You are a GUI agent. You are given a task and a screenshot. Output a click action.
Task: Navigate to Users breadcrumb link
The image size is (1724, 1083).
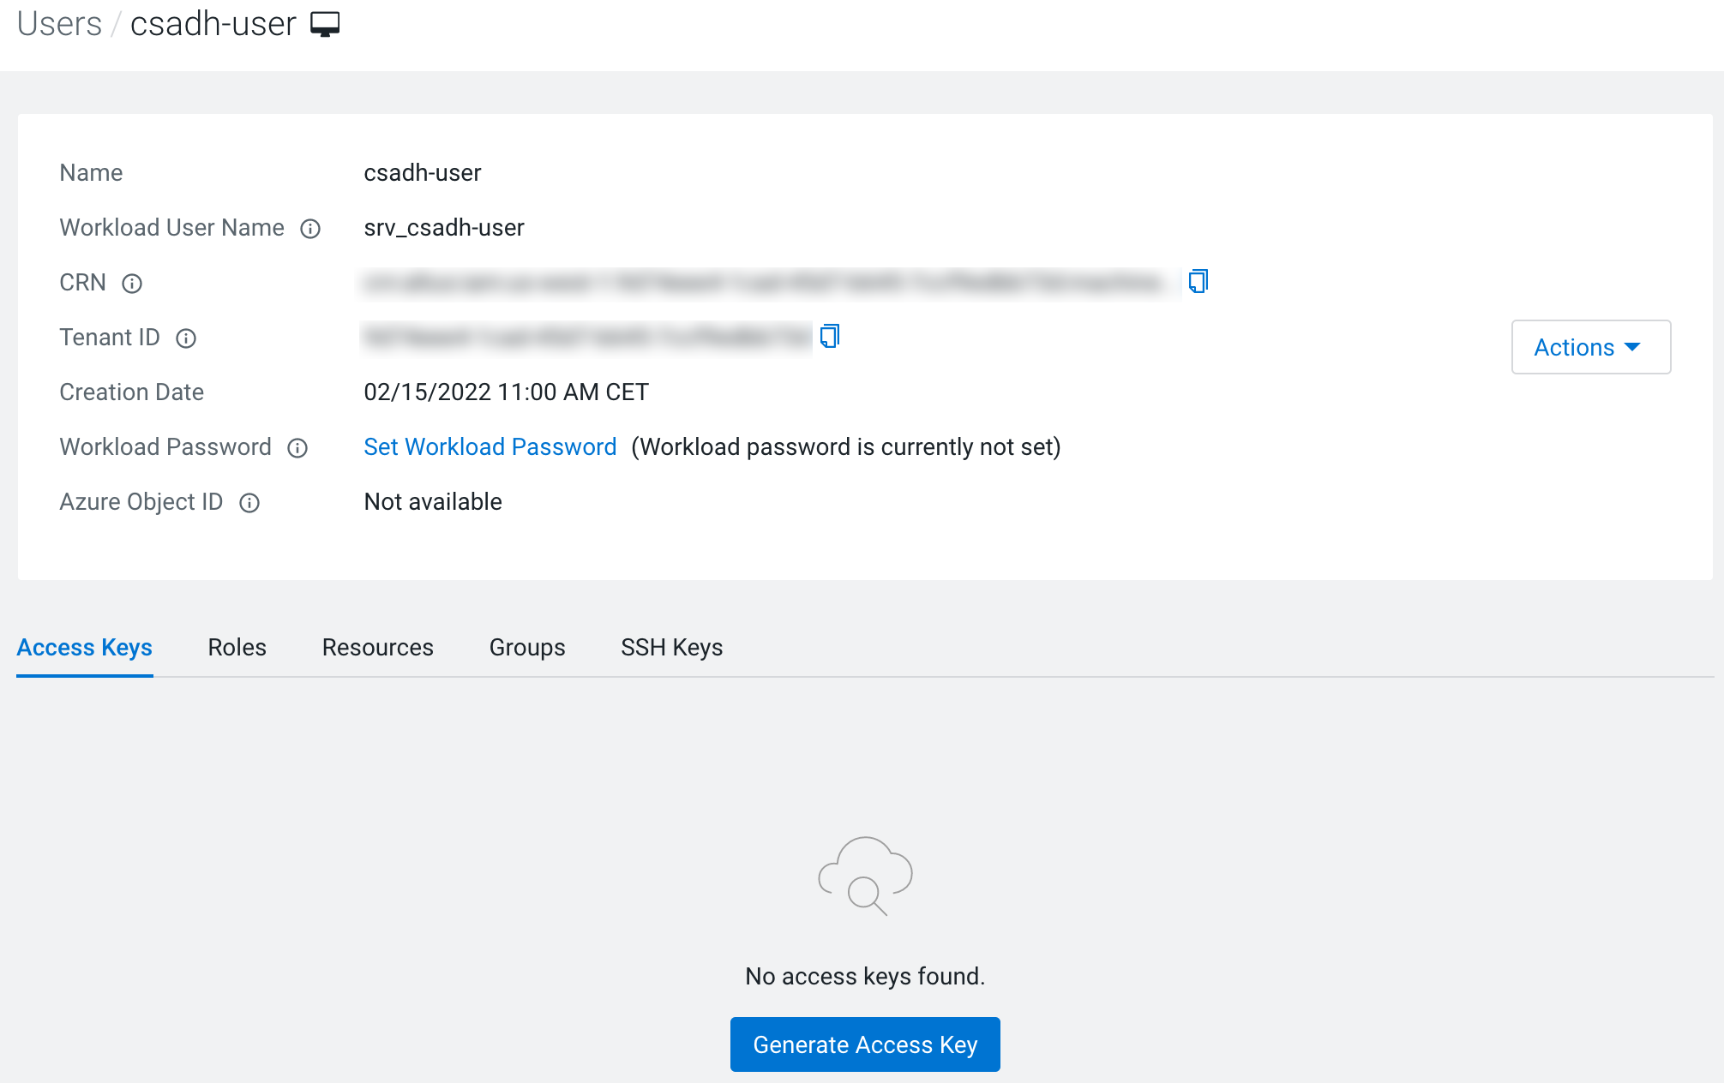tap(59, 24)
